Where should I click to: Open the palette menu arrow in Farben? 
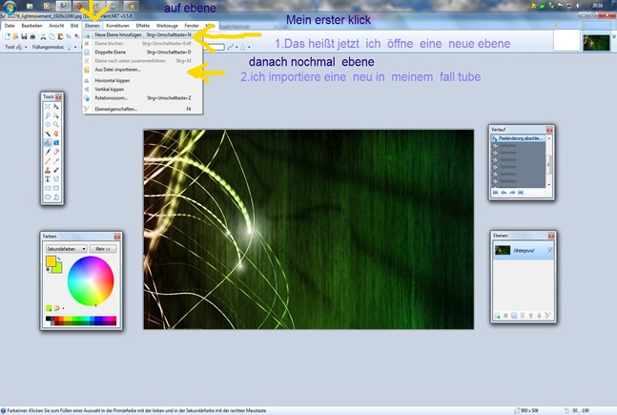[63, 308]
